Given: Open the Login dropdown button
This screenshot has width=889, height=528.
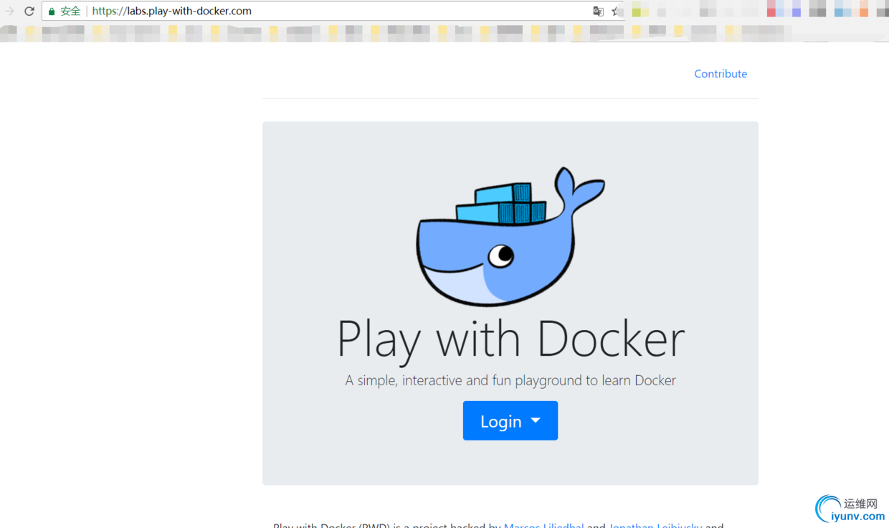Looking at the screenshot, I should pos(510,420).
